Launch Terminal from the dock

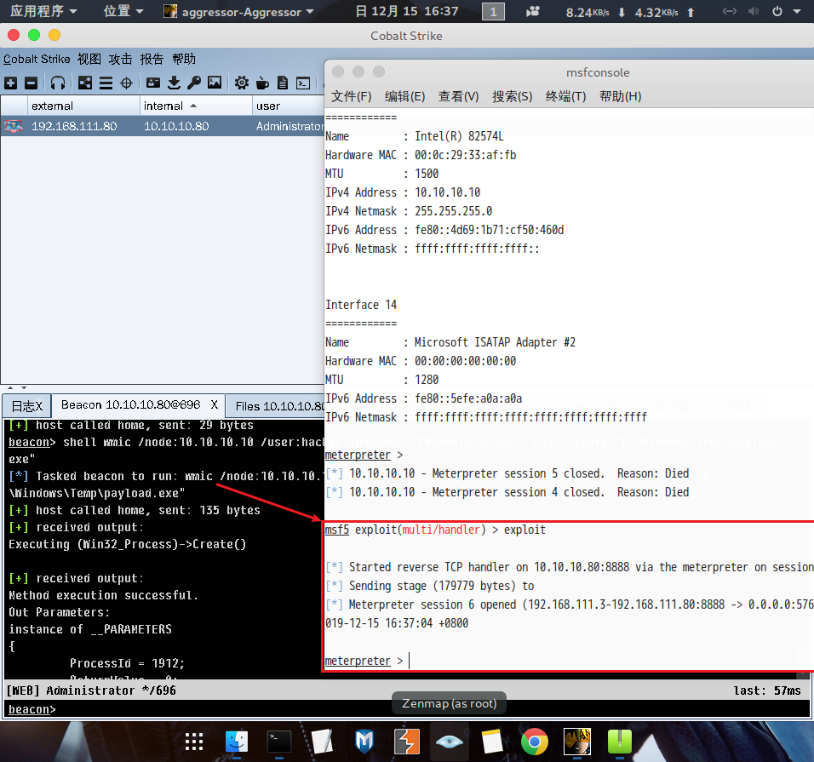point(278,742)
